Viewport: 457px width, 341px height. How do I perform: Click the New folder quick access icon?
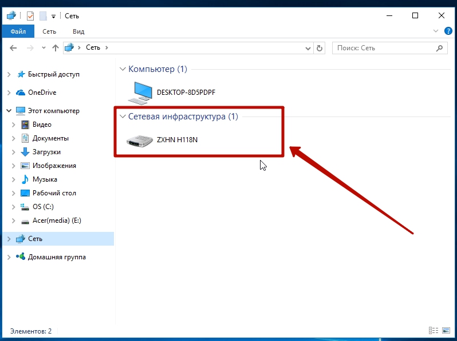point(43,16)
